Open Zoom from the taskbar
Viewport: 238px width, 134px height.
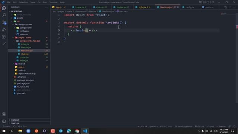pyautogui.click(x=28, y=131)
